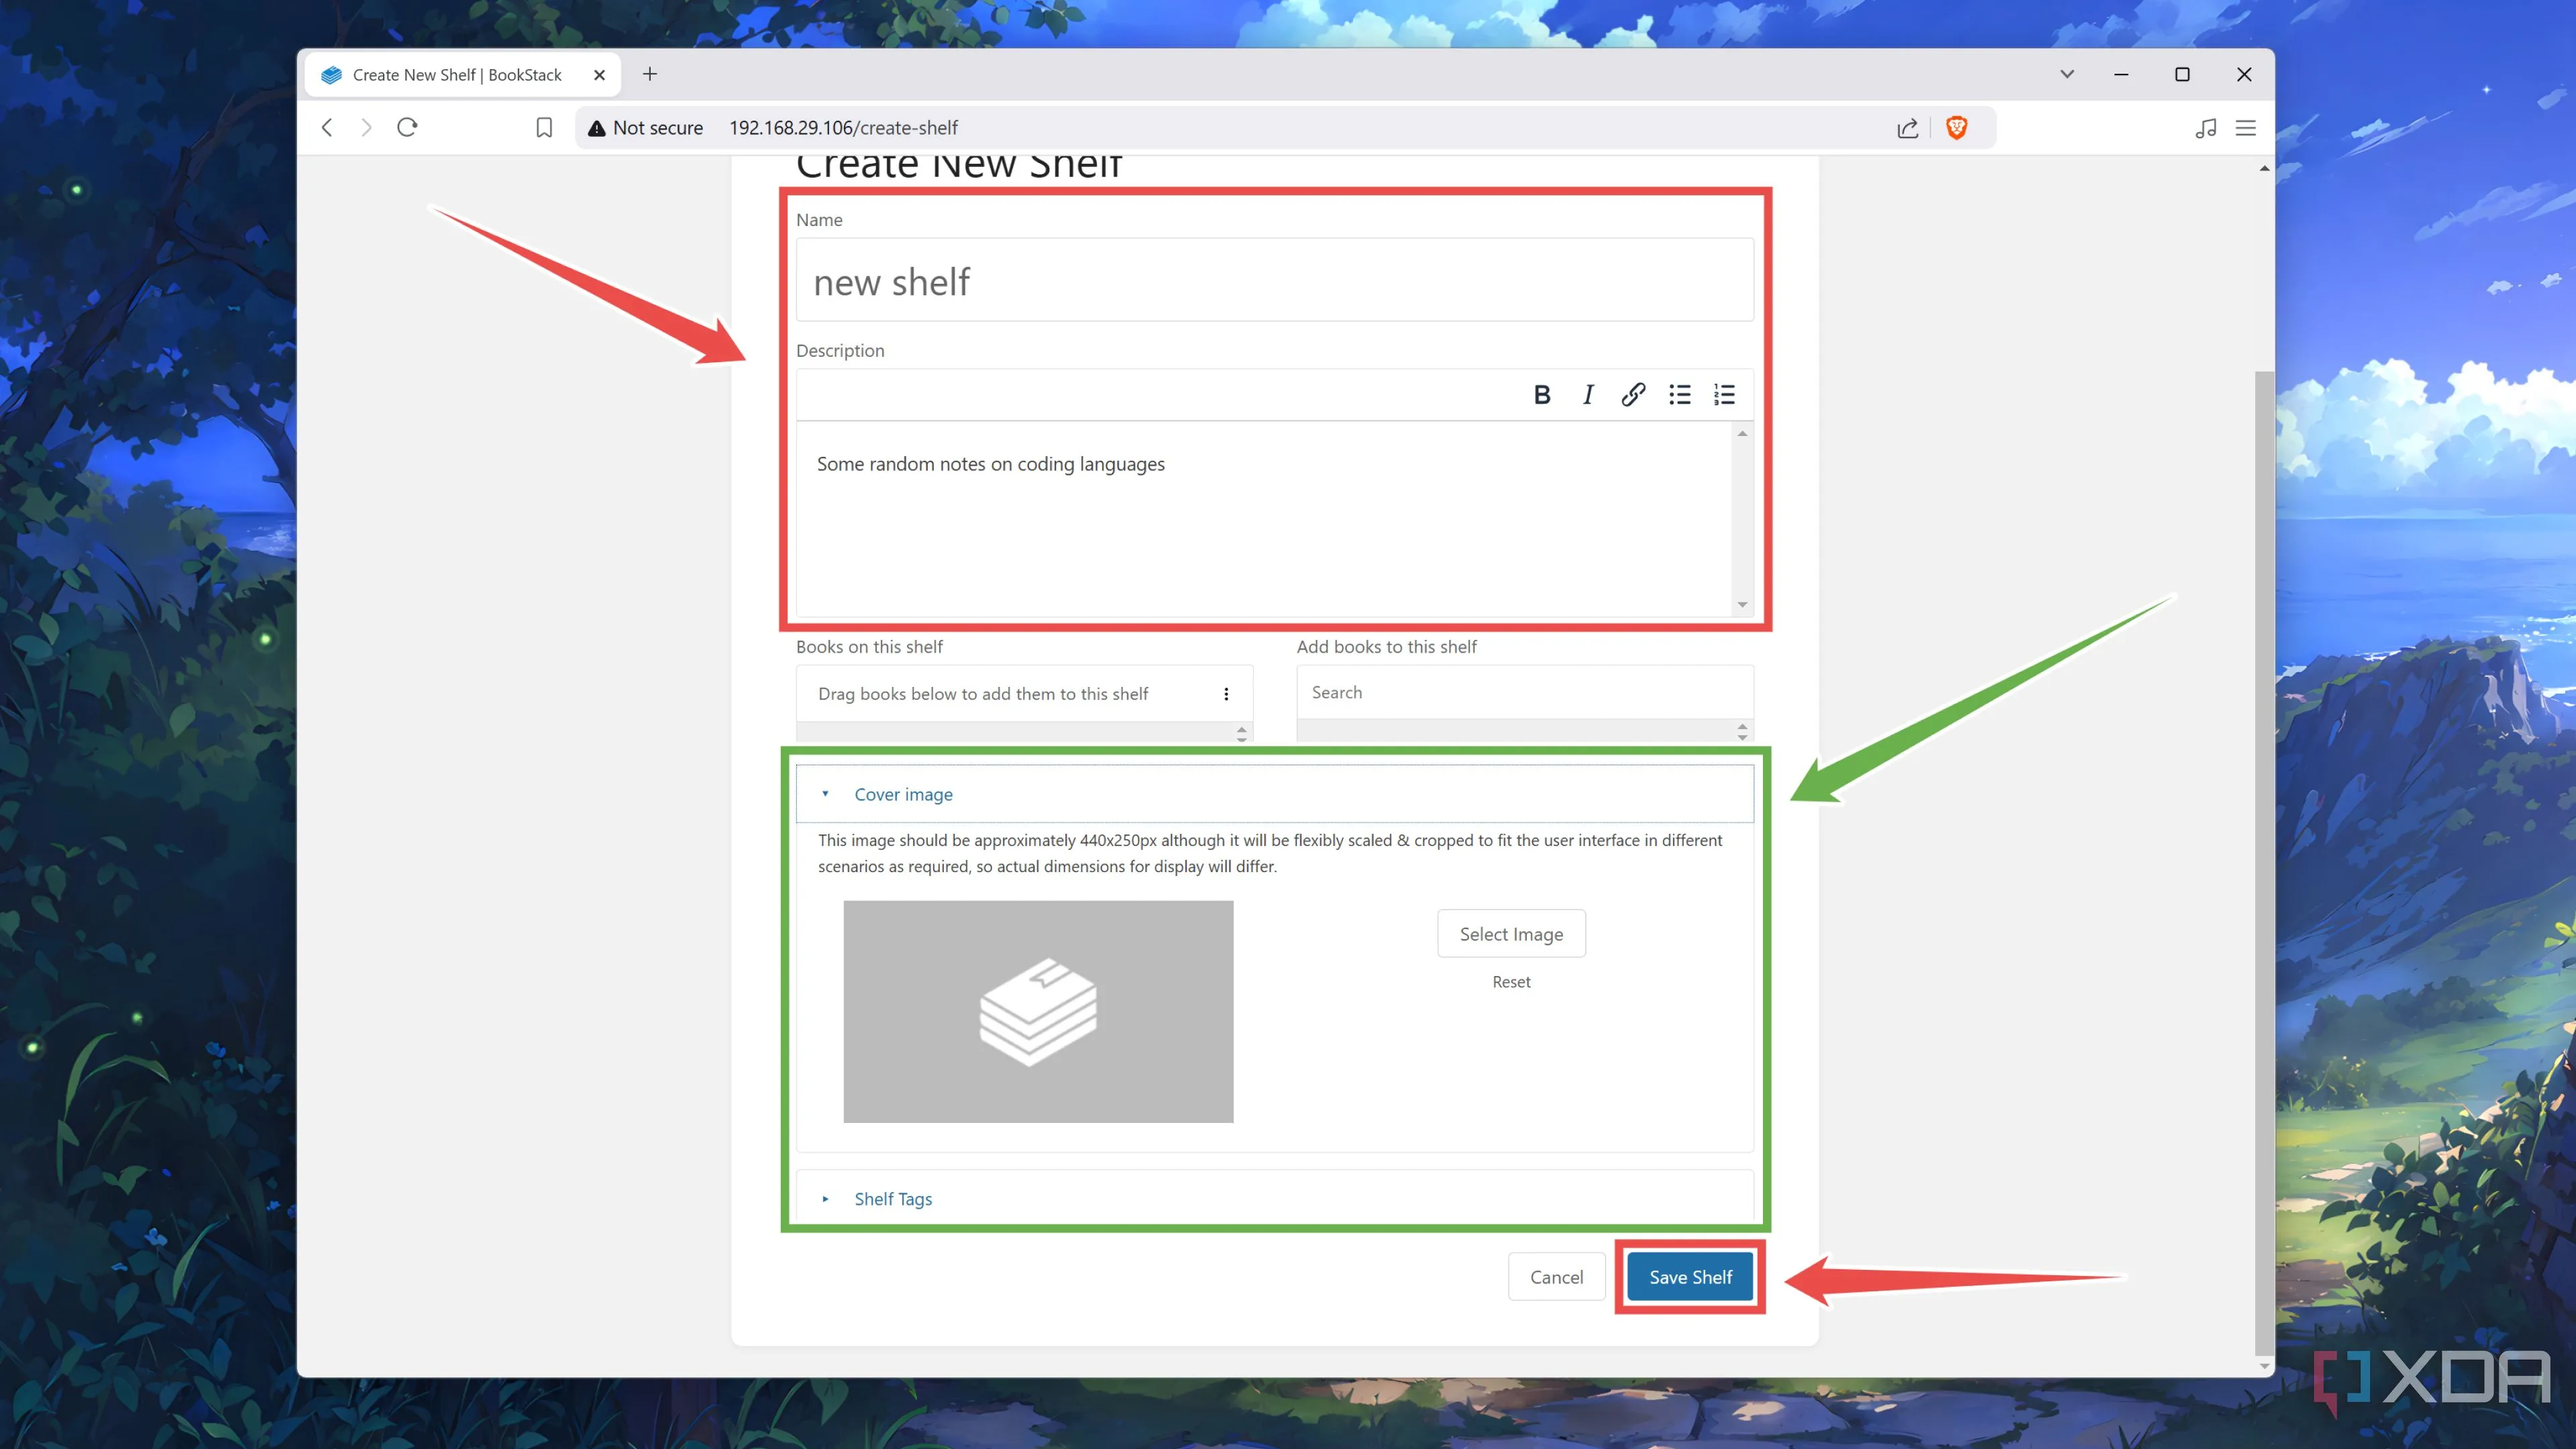
Task: Click resize handle of add-books list
Action: [x=1742, y=732]
